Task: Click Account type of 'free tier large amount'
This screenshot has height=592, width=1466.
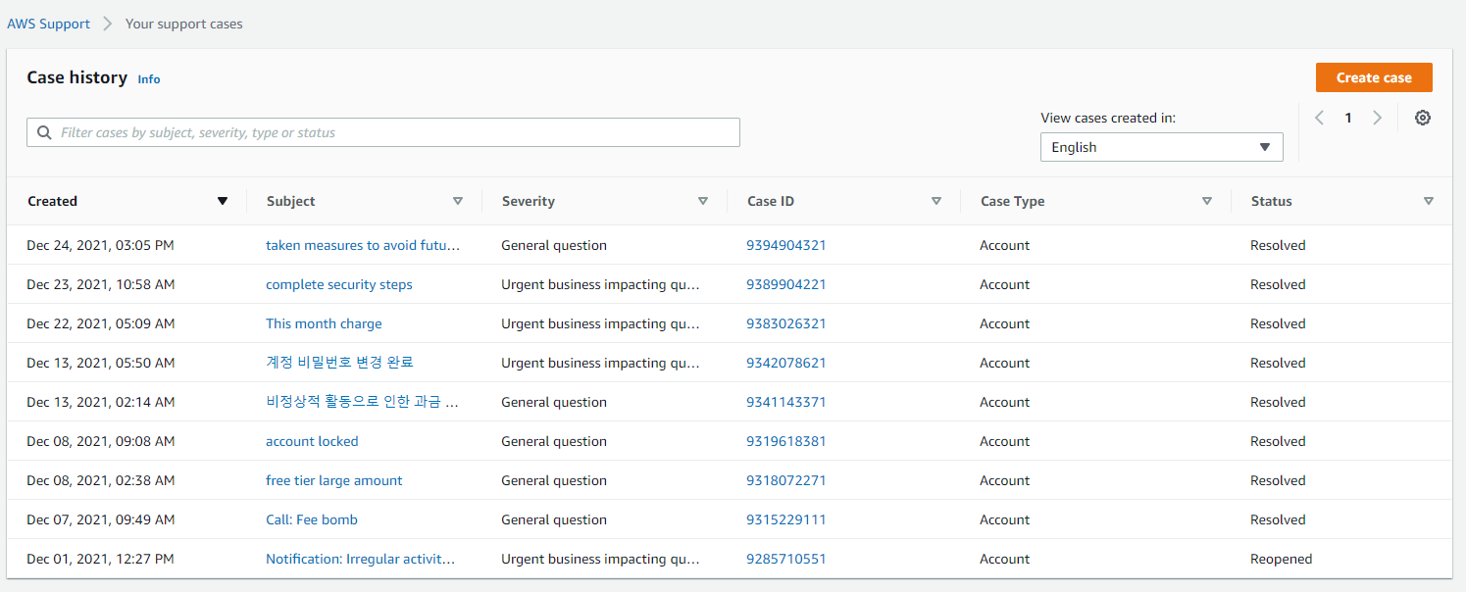Action: (1004, 480)
